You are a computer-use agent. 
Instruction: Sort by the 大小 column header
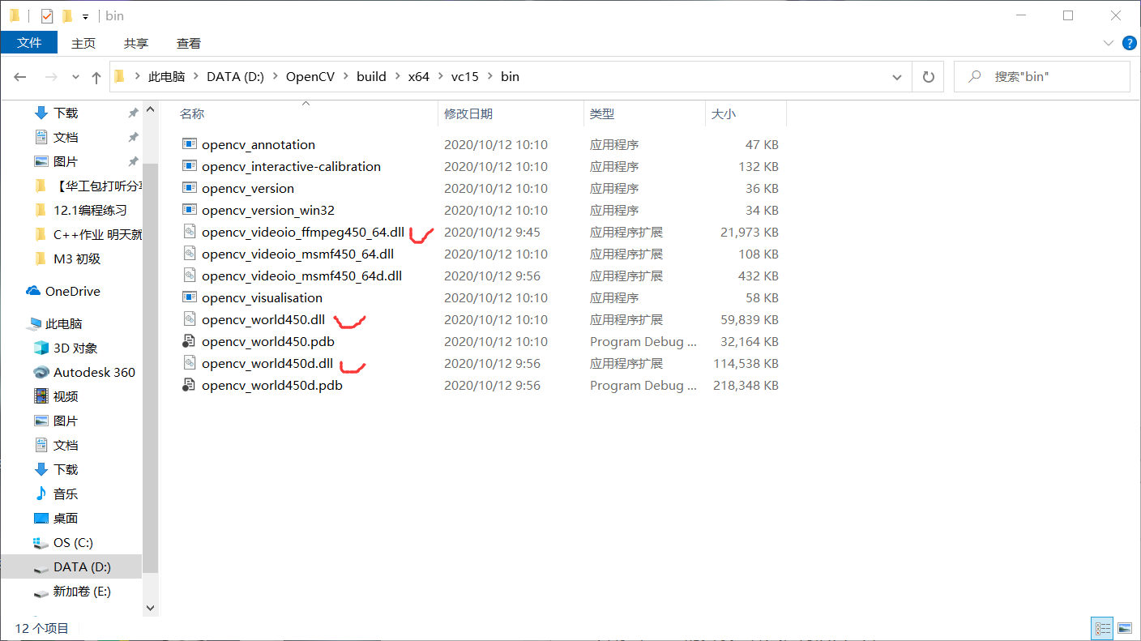pos(724,114)
